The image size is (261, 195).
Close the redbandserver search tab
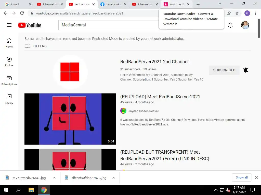pos(94,4)
